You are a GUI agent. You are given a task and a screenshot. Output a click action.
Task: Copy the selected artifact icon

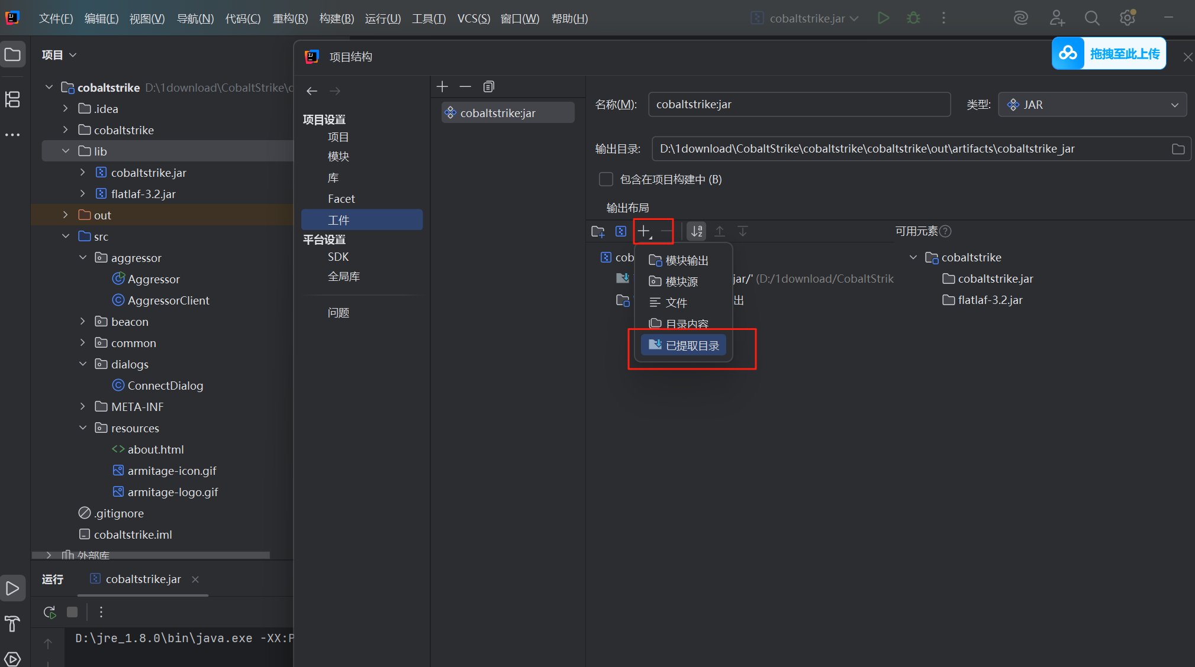click(x=488, y=87)
